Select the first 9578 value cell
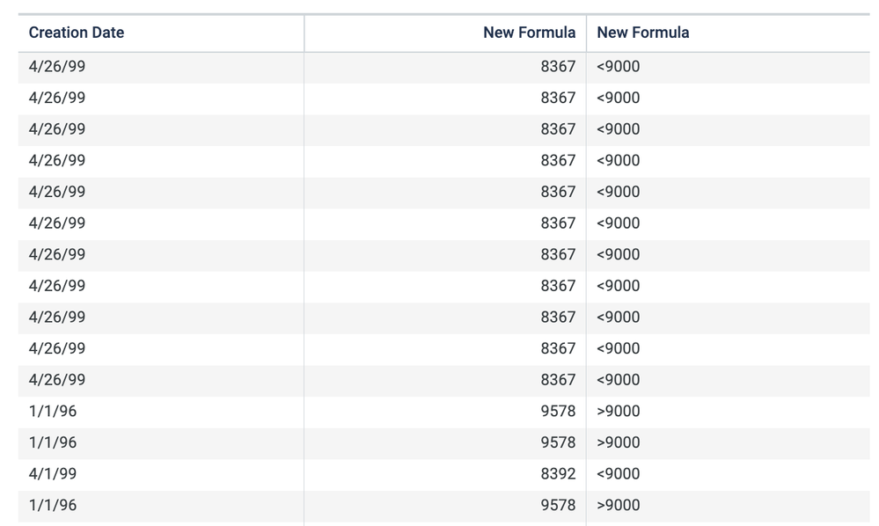 point(558,411)
